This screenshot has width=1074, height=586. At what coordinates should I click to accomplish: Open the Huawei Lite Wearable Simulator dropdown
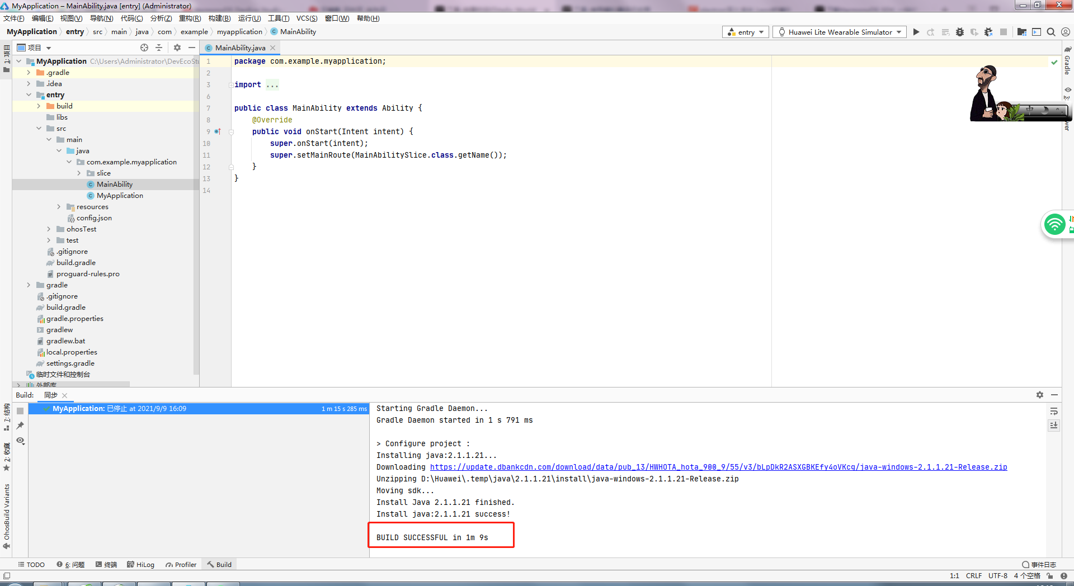pos(839,32)
